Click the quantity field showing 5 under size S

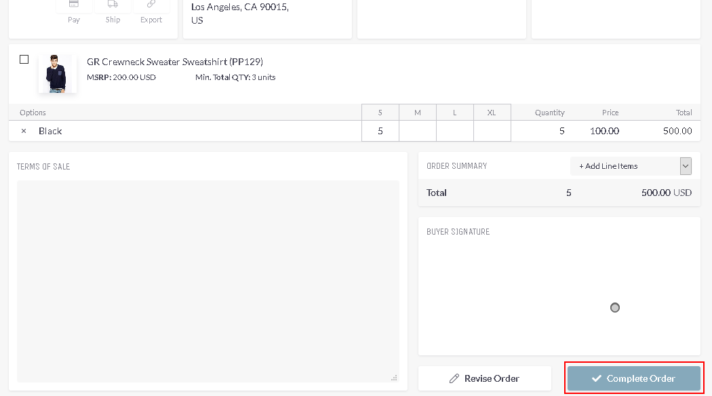[380, 130]
